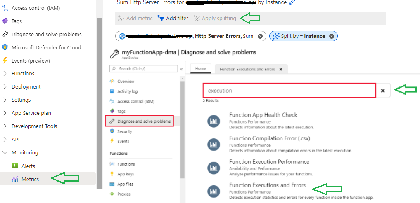Click the inner menu Search (Ctrl+/) field
Screen dimensions: 420x203
click(144, 69)
